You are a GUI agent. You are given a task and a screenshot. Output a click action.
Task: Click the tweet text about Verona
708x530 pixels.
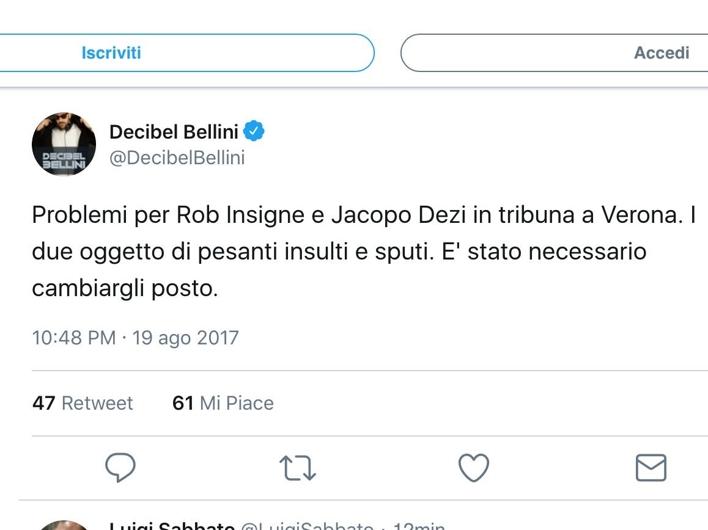[x=364, y=251]
